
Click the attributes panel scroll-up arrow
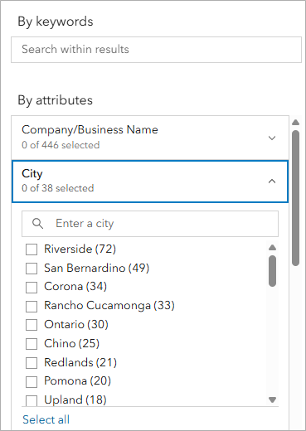click(x=296, y=122)
